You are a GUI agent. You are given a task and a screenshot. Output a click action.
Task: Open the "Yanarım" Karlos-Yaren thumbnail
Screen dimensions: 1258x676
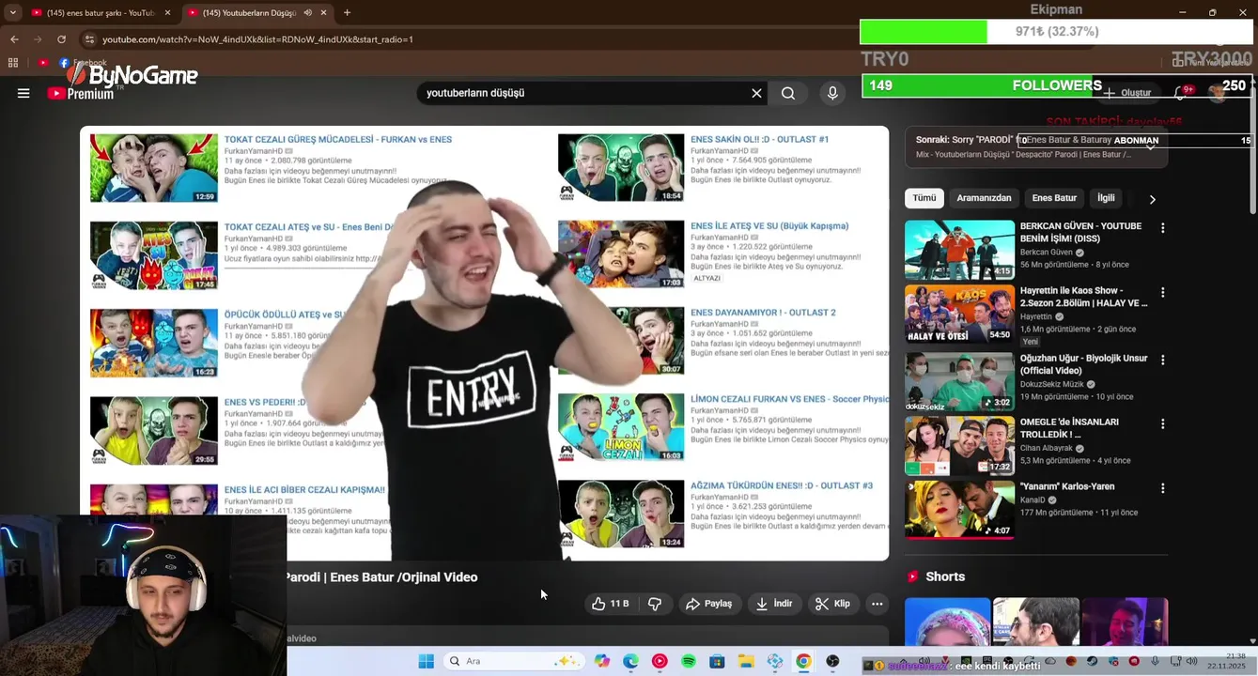coord(959,510)
